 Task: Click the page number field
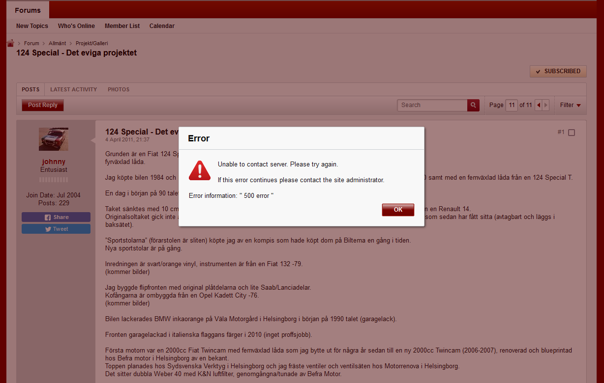pyautogui.click(x=512, y=105)
